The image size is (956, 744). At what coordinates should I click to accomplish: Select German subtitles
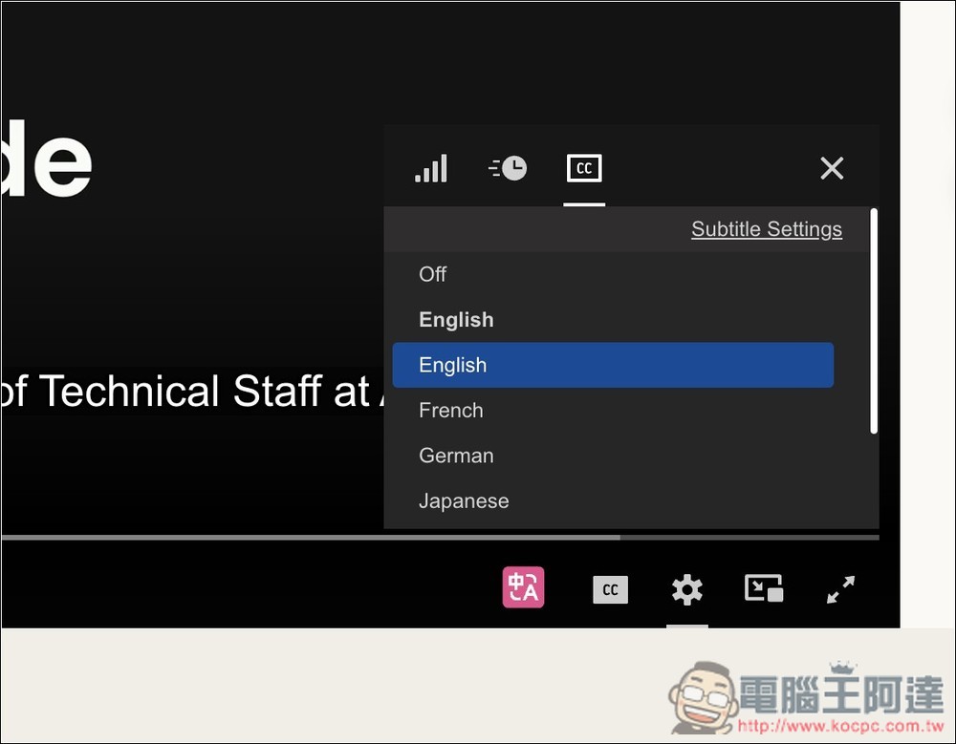click(x=456, y=456)
